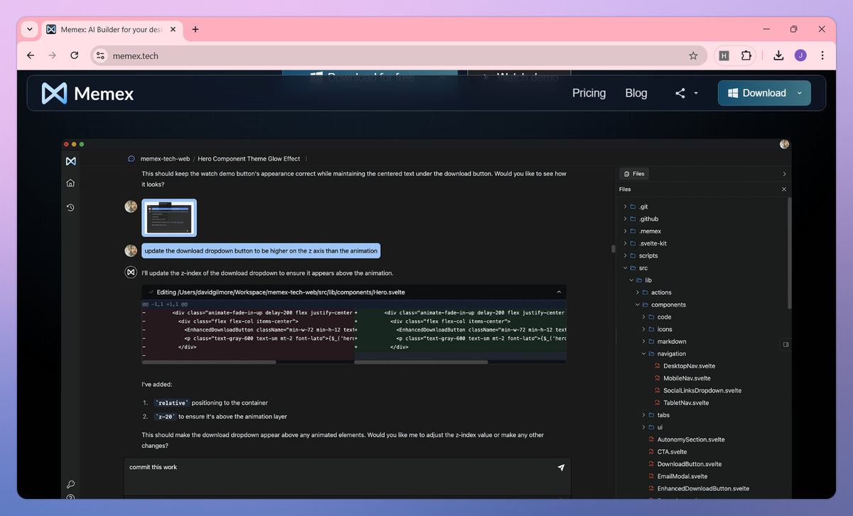Viewport: 853px width, 516px height.
Task: Open the CTA.svelte file
Action: (672, 451)
